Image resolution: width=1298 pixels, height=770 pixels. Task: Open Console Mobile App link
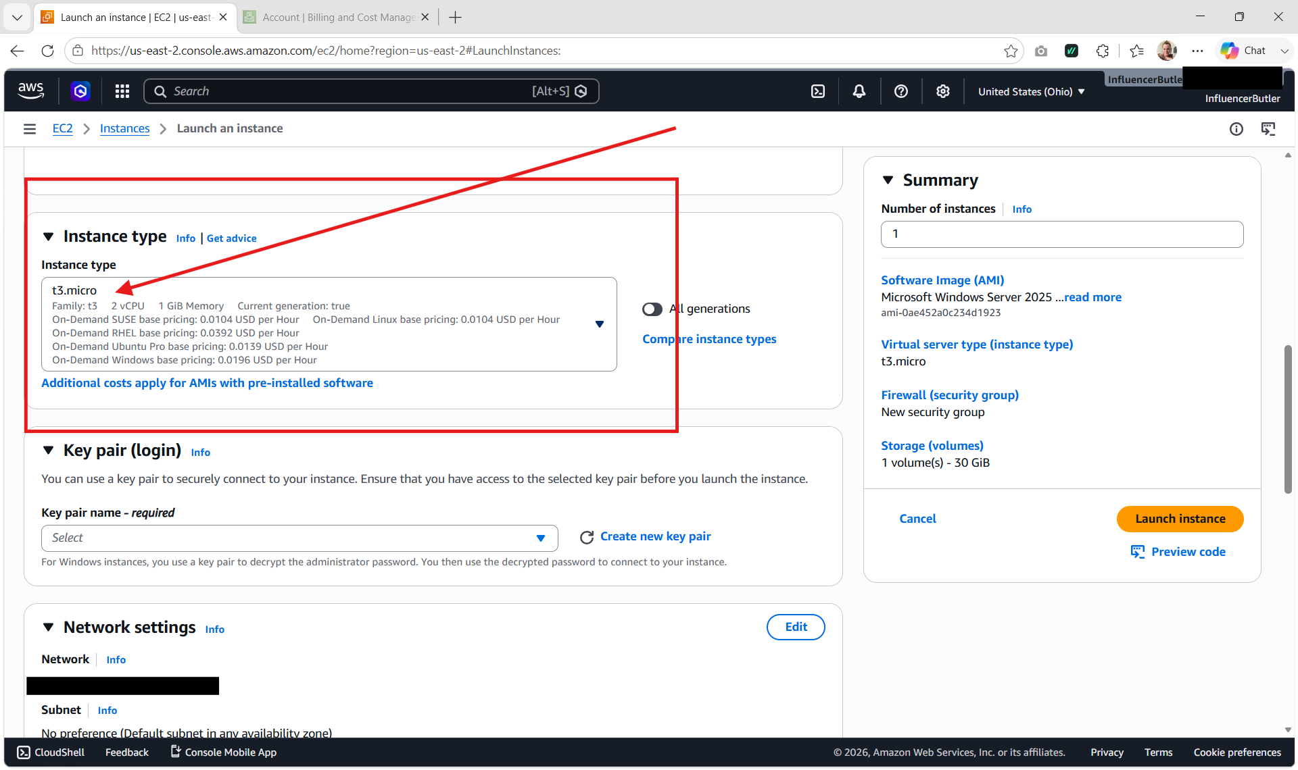[x=223, y=752]
